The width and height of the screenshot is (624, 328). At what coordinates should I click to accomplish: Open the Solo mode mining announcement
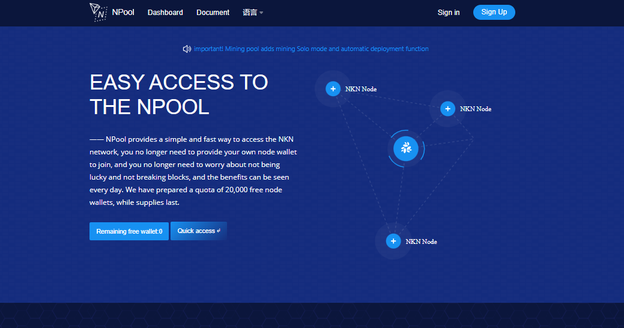tap(311, 49)
